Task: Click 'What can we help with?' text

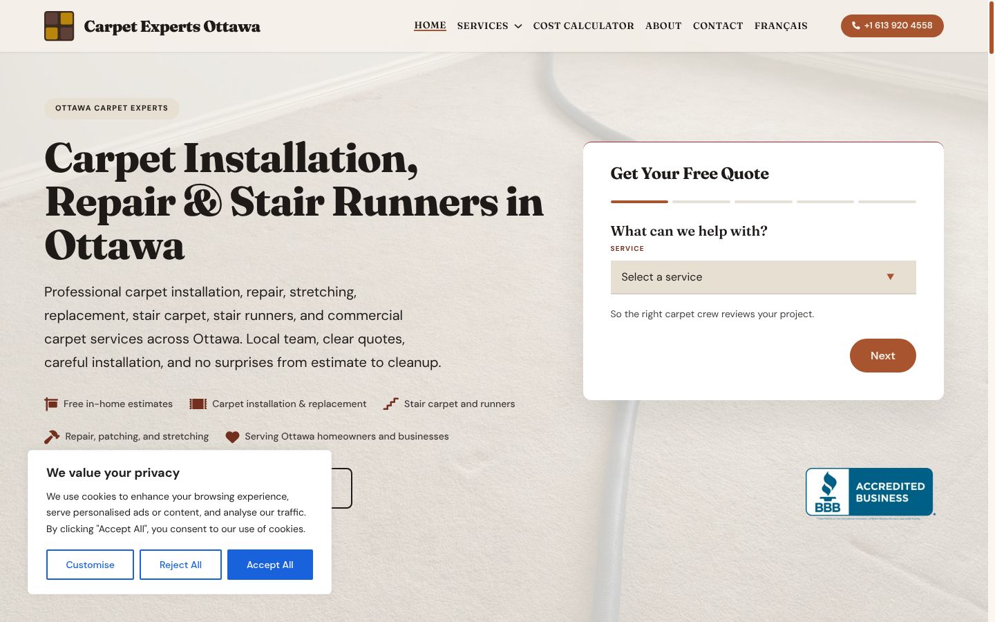Action: tap(689, 231)
